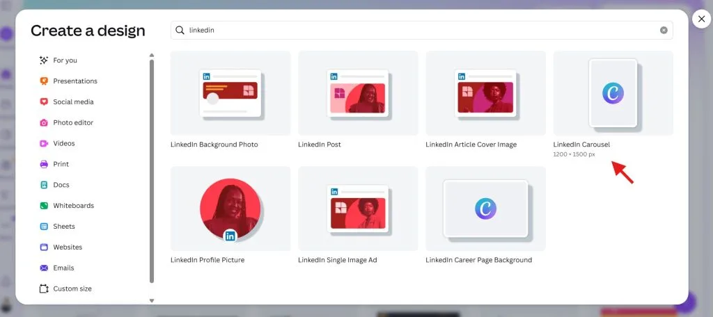This screenshot has width=713, height=317.
Task: Click the Websites icon
Action: [44, 247]
